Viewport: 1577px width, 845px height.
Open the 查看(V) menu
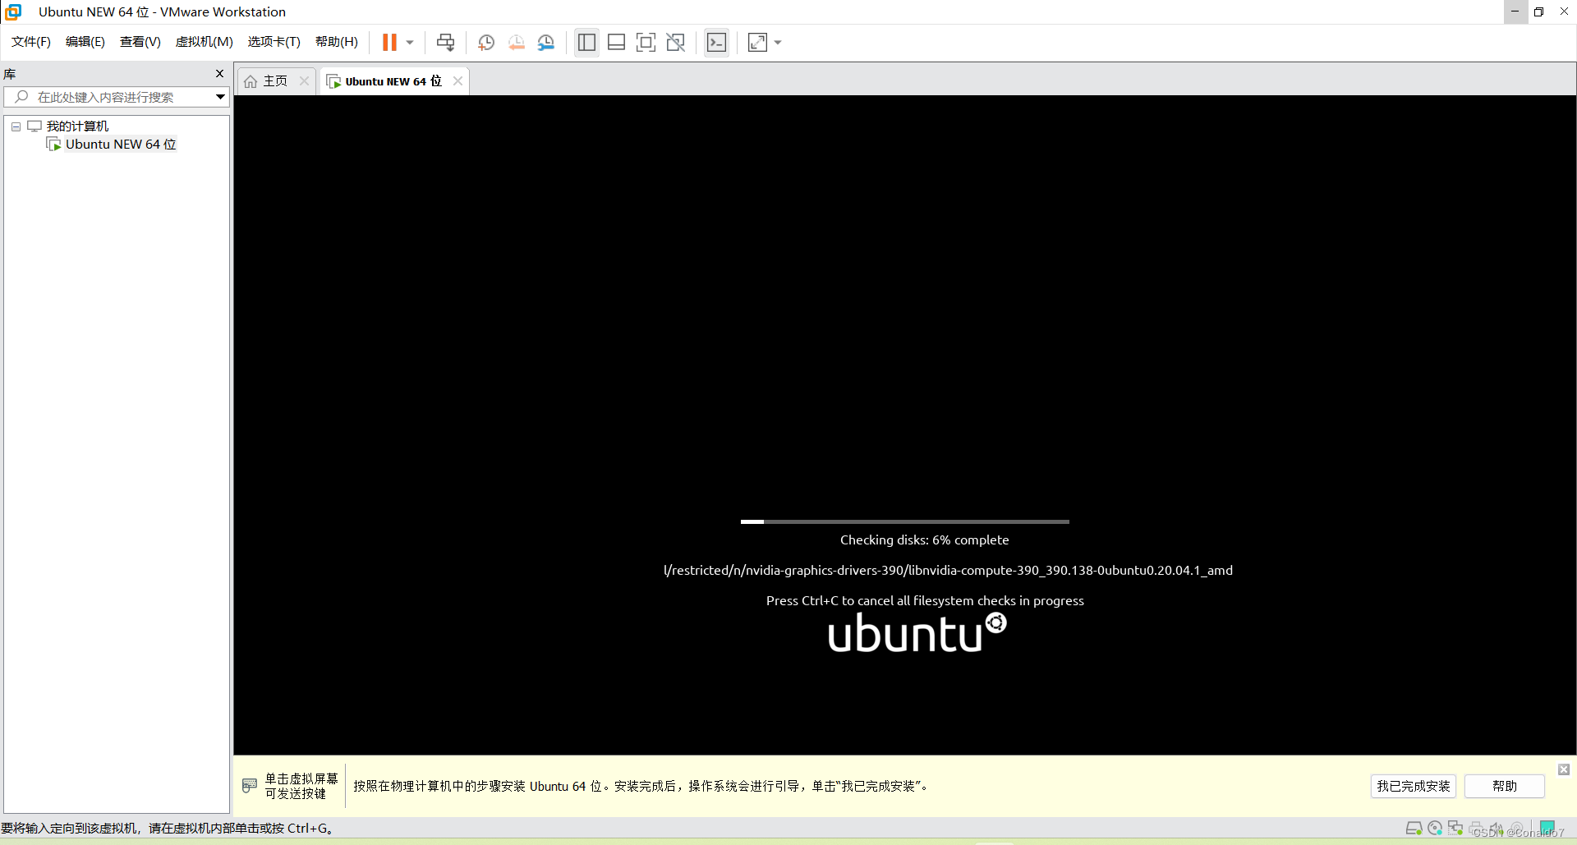(140, 42)
